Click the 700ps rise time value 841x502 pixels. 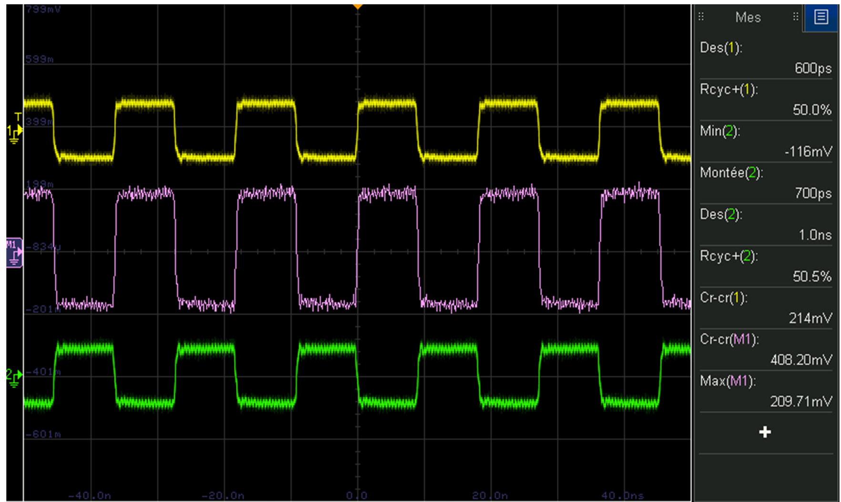tap(813, 193)
